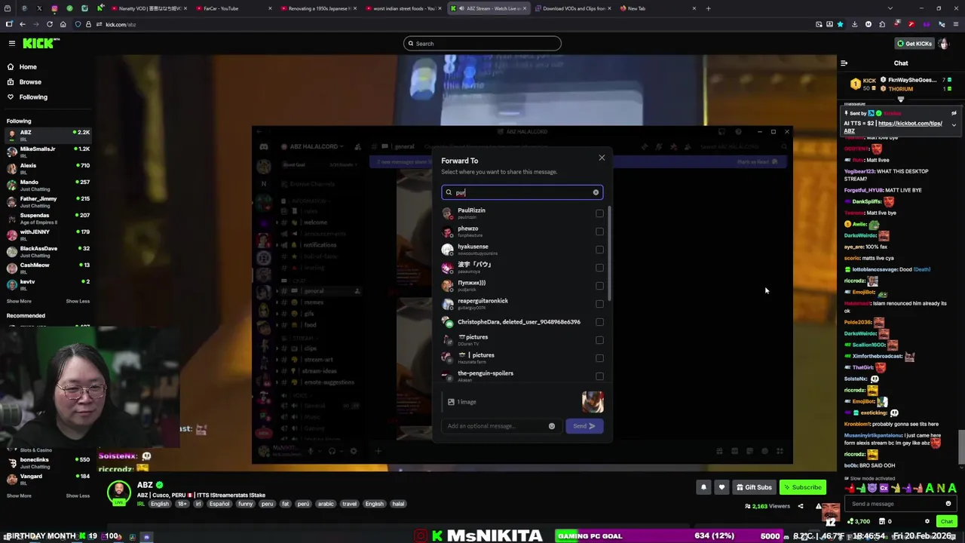This screenshot has height=543, width=965.
Task: Select the 波宇「バウ」 recipient row
Action: 522,268
